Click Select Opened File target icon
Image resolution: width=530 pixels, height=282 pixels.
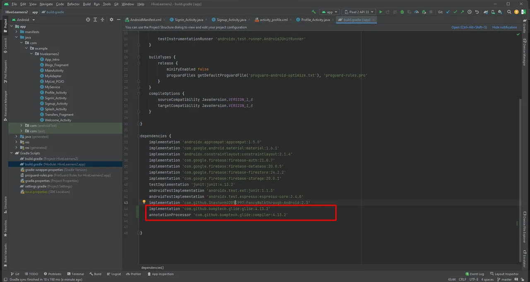click(88, 19)
